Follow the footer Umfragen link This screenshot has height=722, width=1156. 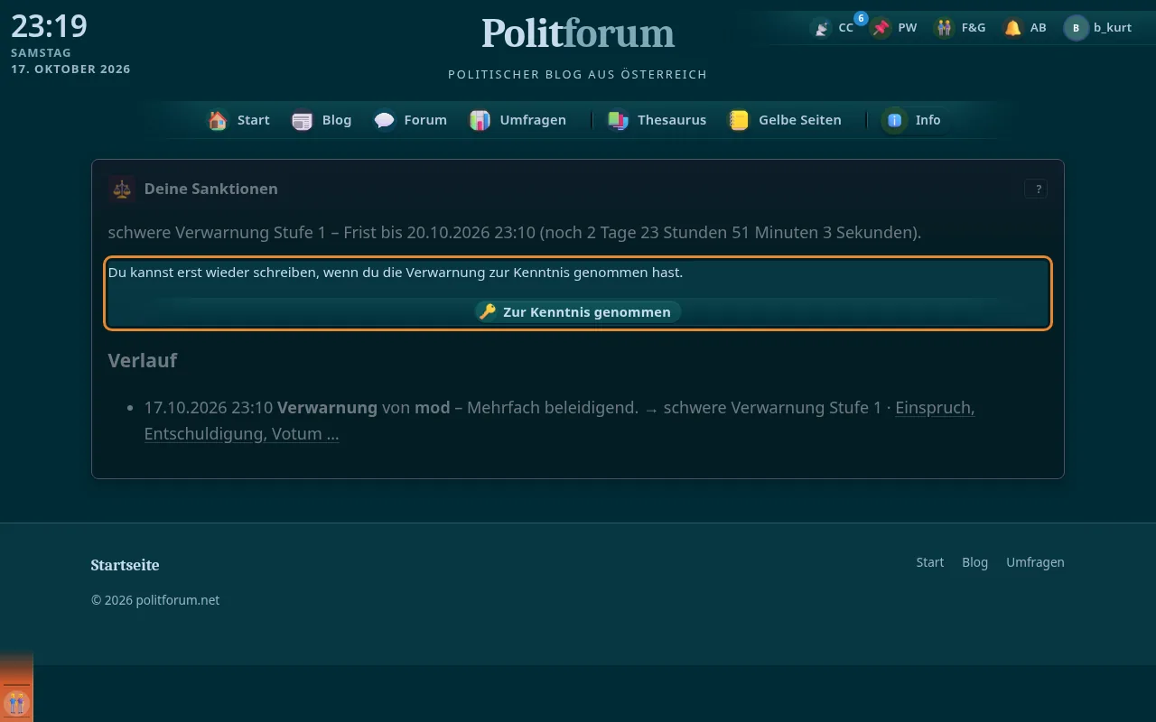click(x=1035, y=562)
